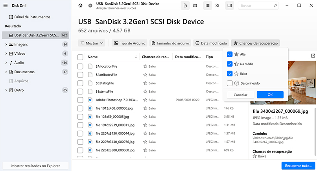
Task: Toggle the preview panel icon
Action: pyautogui.click(x=230, y=5)
